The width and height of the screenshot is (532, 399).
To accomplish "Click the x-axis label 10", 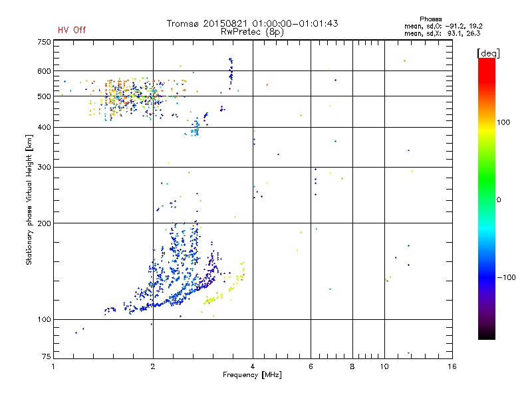I will pos(384,366).
